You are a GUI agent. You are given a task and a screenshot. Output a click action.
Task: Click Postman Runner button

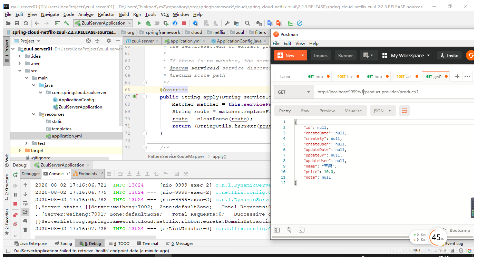pos(345,55)
